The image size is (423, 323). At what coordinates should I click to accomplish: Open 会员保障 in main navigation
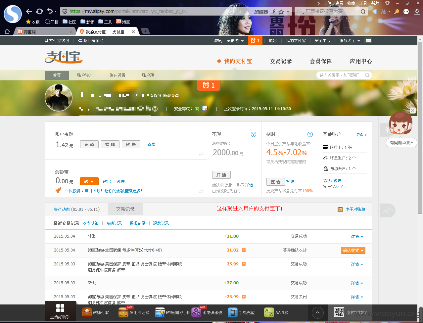click(321, 61)
